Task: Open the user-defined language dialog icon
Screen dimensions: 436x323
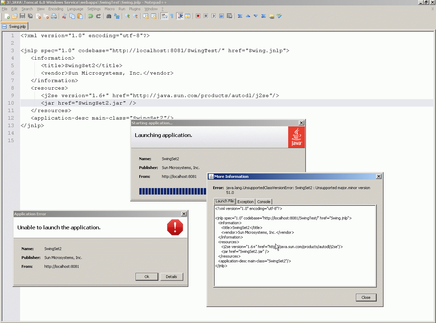Action: coord(187,16)
